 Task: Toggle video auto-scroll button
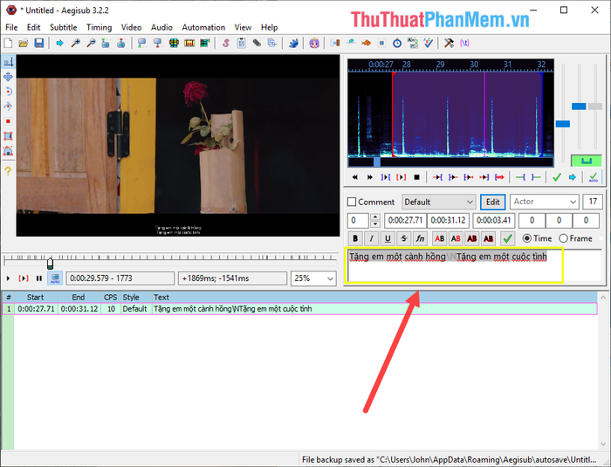point(55,278)
